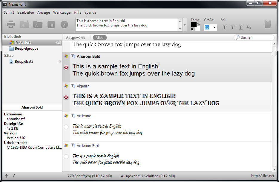Viewport: 279px width, 182px height.
Task: Click the TrueType icon next to Amienne Bold
Action: (73, 146)
